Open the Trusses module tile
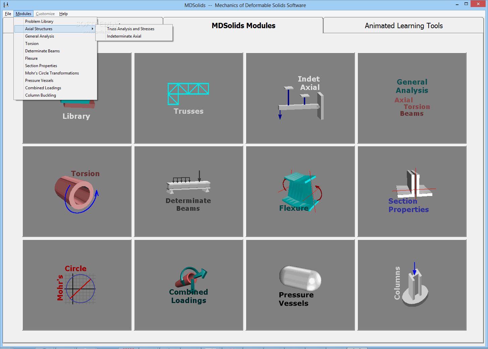488x349 pixels. 188,98
